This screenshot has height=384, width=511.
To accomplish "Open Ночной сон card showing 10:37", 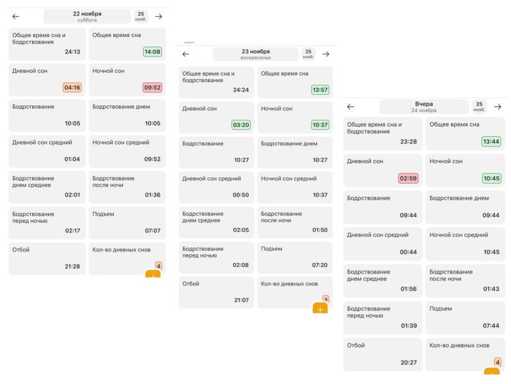I will pyautogui.click(x=295, y=117).
